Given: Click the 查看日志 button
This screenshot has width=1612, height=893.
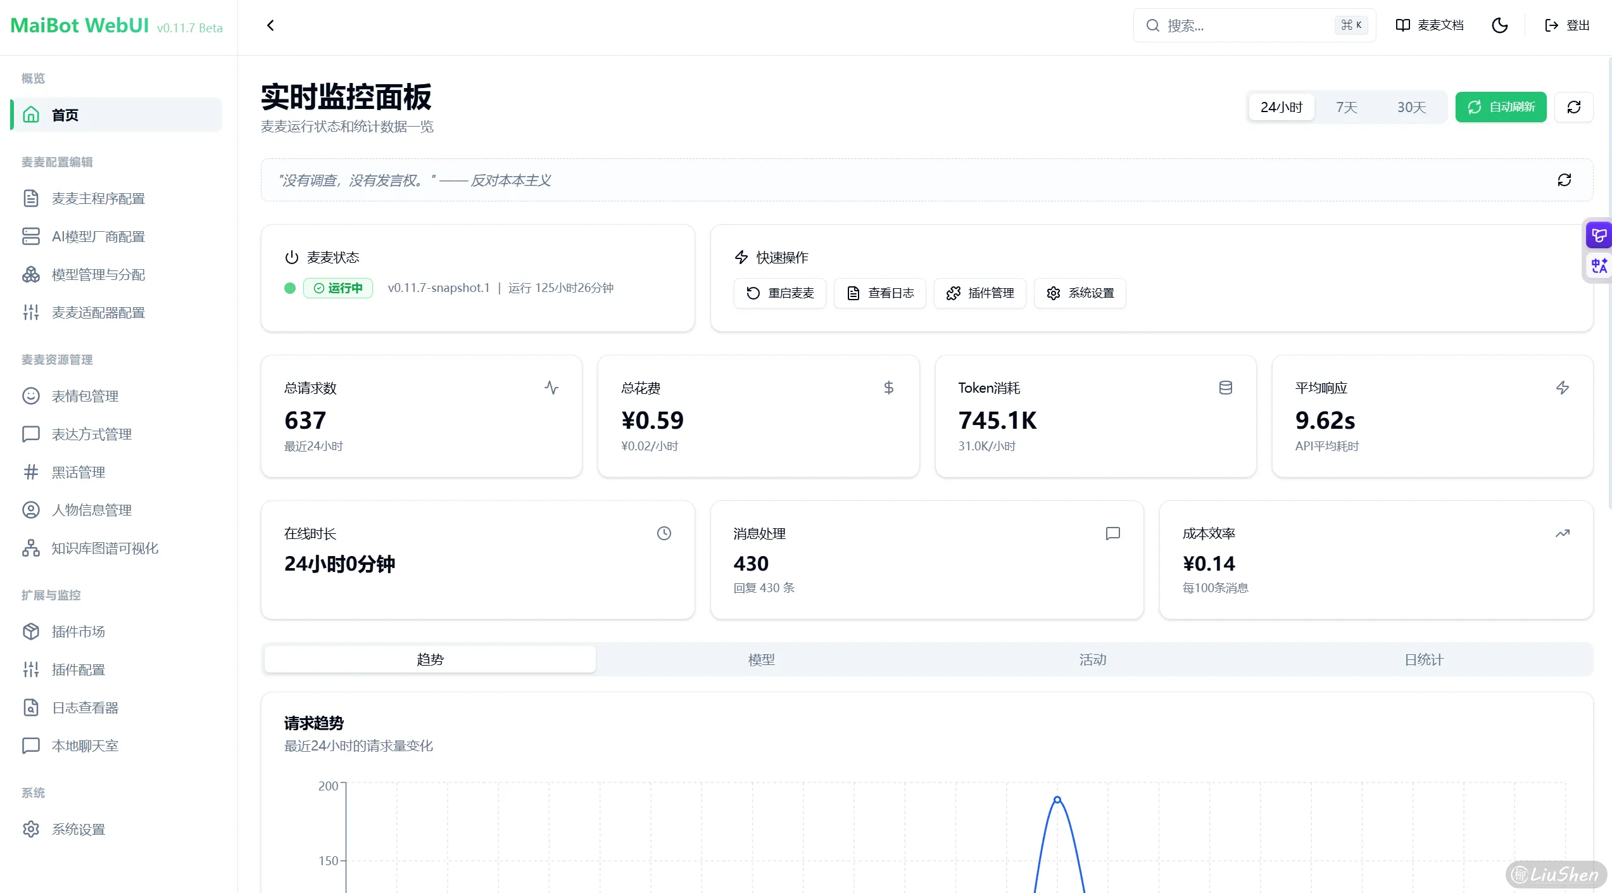Looking at the screenshot, I should click(879, 293).
